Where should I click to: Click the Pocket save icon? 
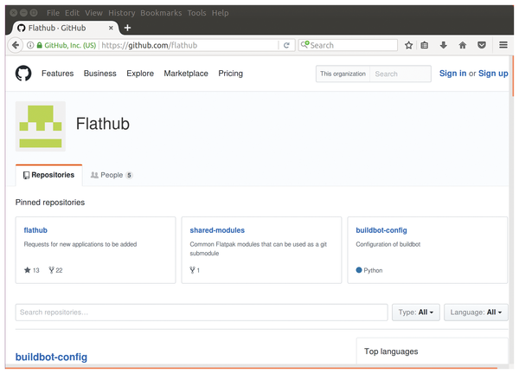coord(482,45)
